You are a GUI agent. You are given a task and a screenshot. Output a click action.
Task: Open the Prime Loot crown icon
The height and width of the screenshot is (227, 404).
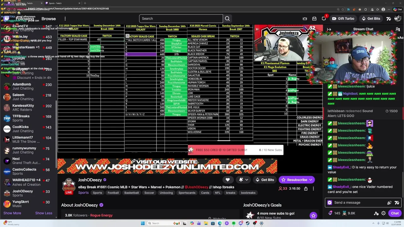[x=305, y=19]
